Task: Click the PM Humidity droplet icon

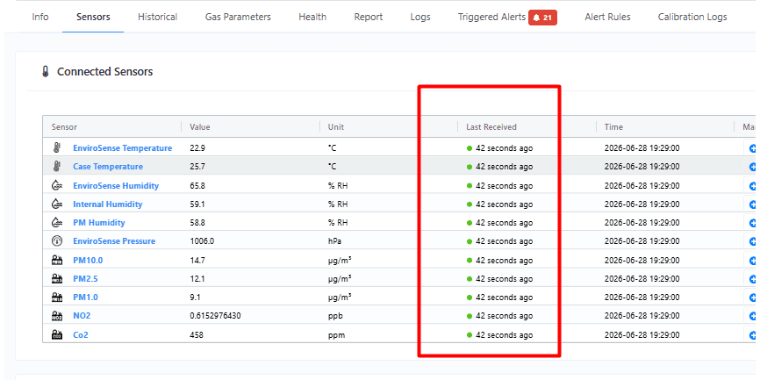Action: click(x=57, y=223)
